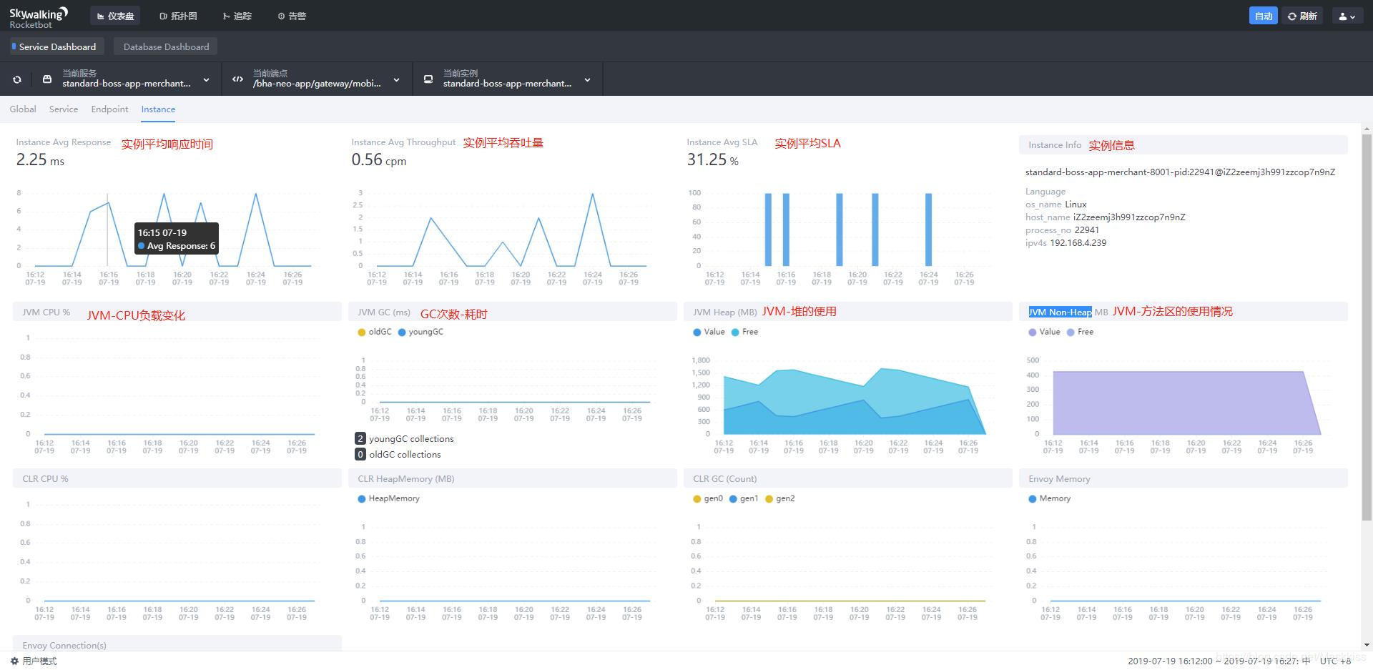Toggle HeapMemory legend in CLR HeapMemory chart
This screenshot has width=1373, height=670.
point(388,498)
